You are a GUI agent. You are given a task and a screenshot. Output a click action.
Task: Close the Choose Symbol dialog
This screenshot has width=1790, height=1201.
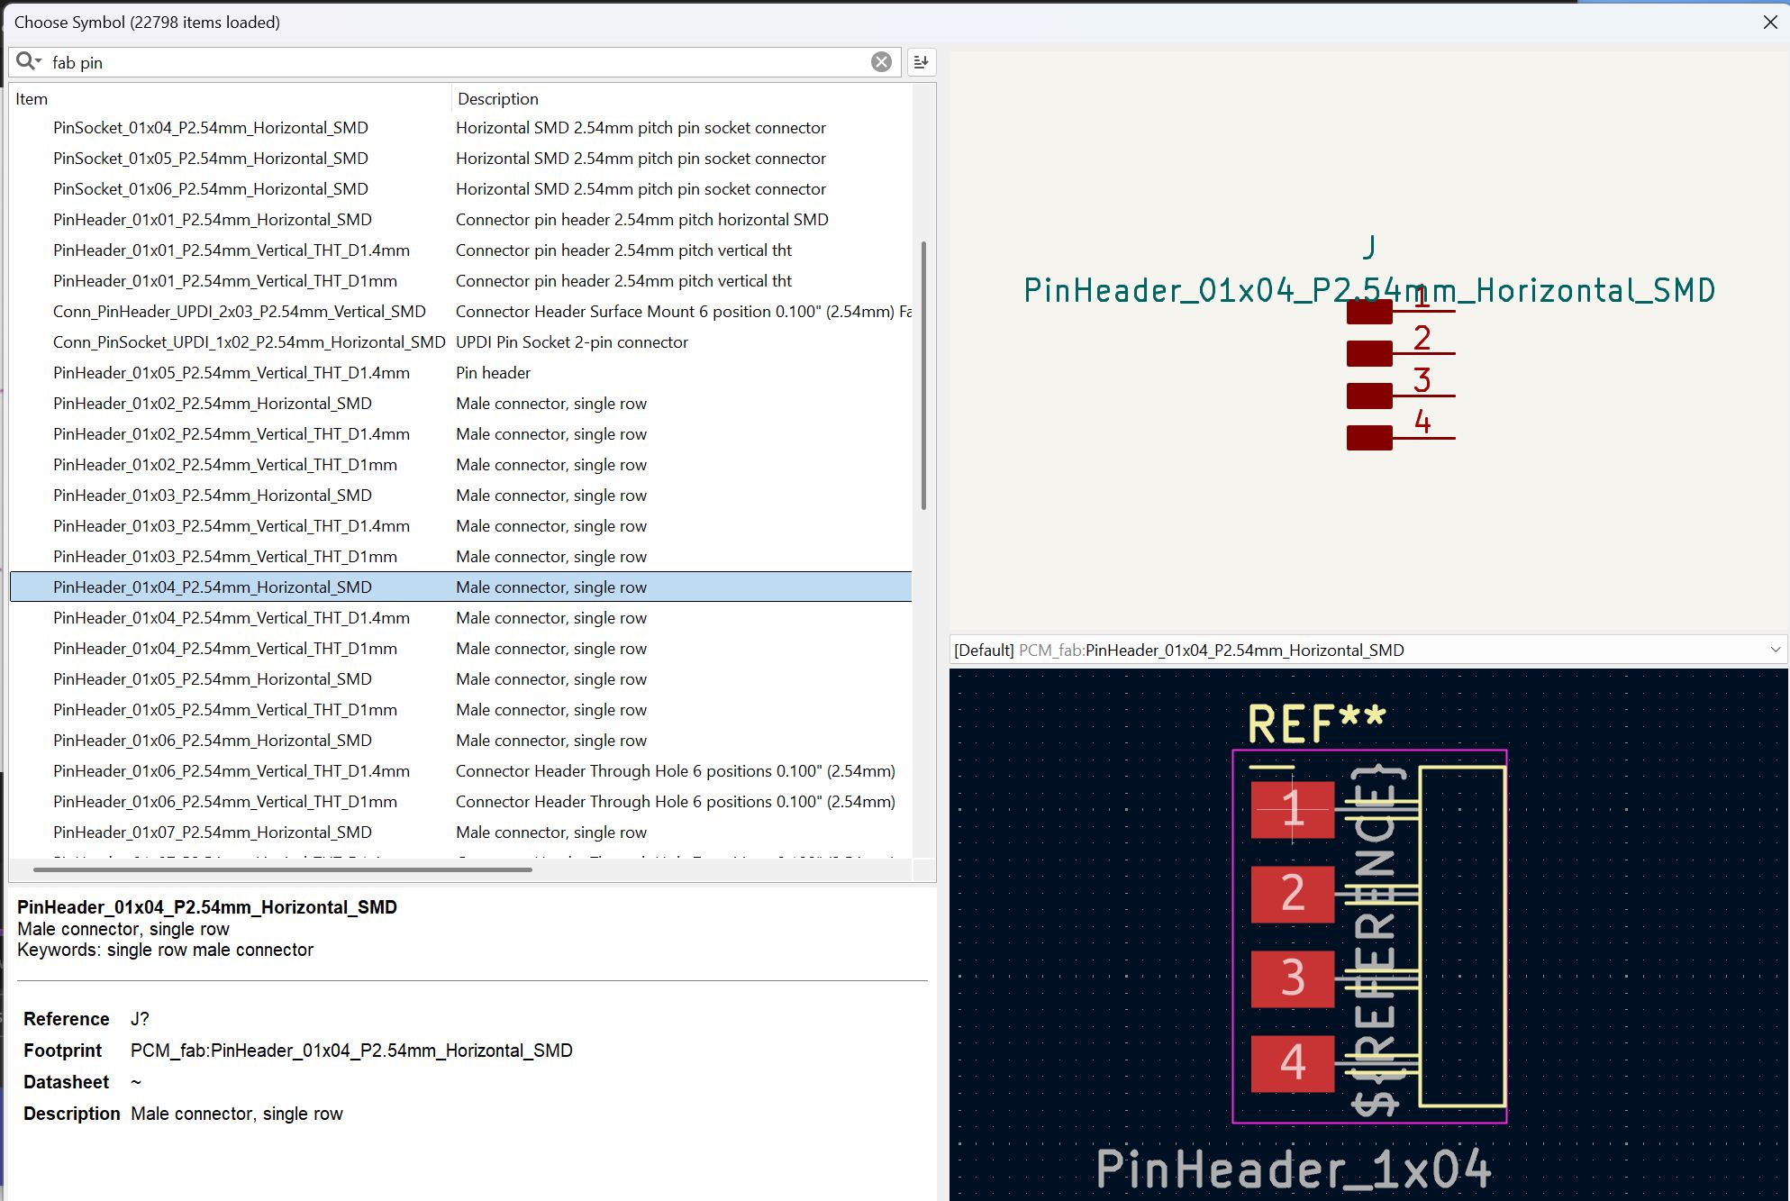point(1770,22)
